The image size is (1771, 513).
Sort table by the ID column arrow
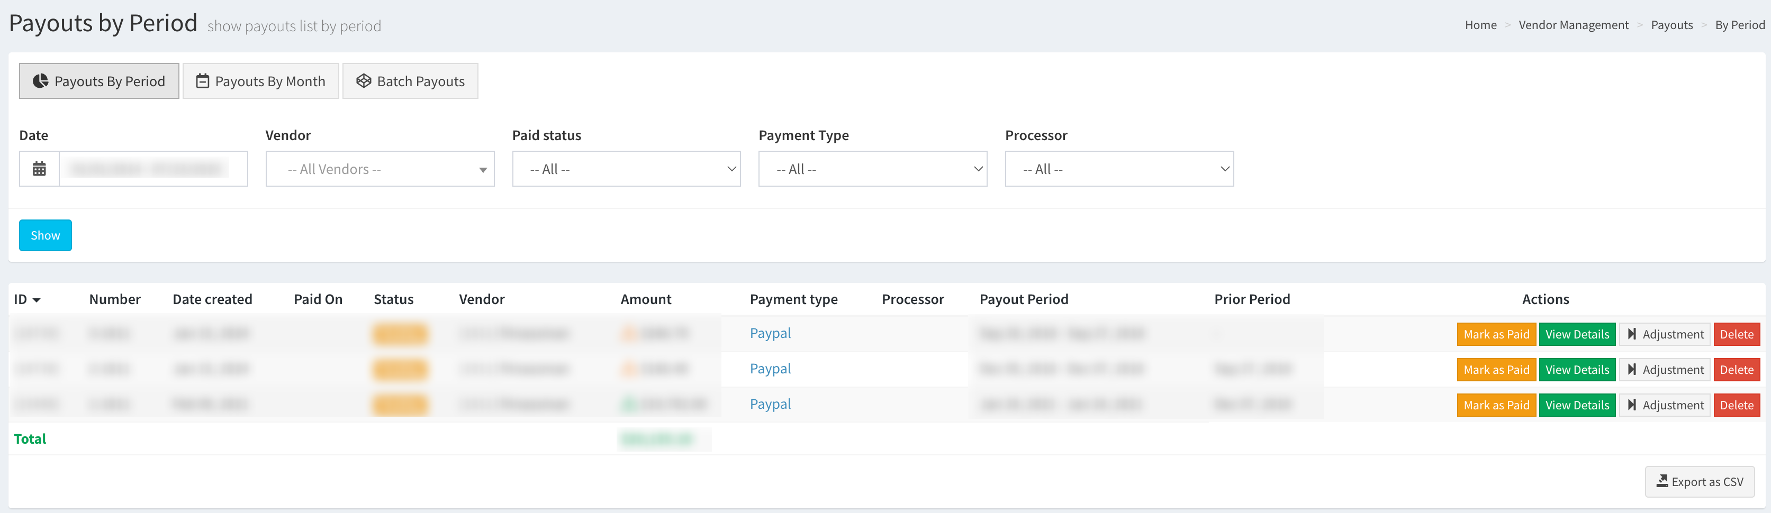pos(37,300)
